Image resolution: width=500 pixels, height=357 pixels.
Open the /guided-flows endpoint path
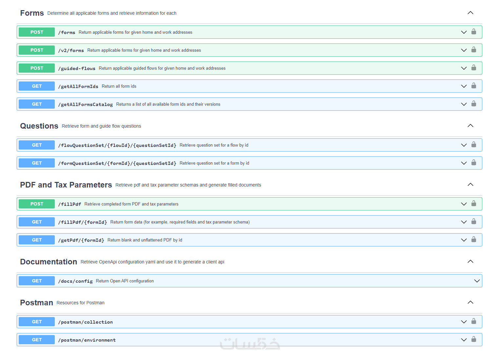click(77, 68)
